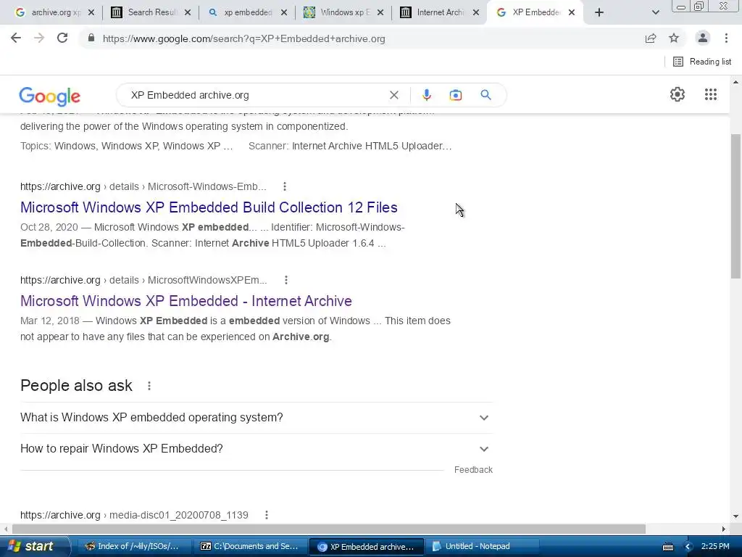The height and width of the screenshot is (557, 742).
Task: Open Google quick settings gear
Action: [x=678, y=94]
